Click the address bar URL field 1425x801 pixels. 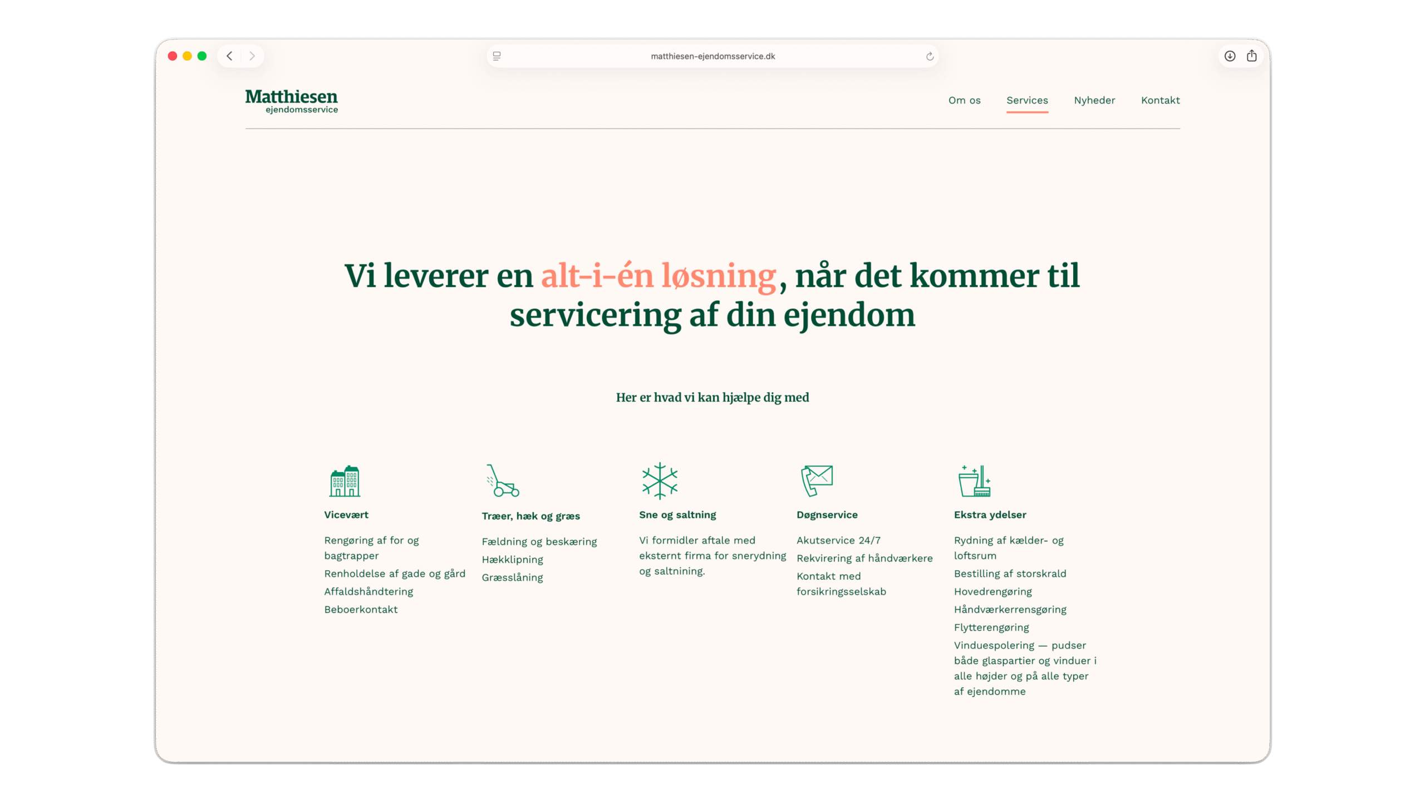tap(712, 56)
